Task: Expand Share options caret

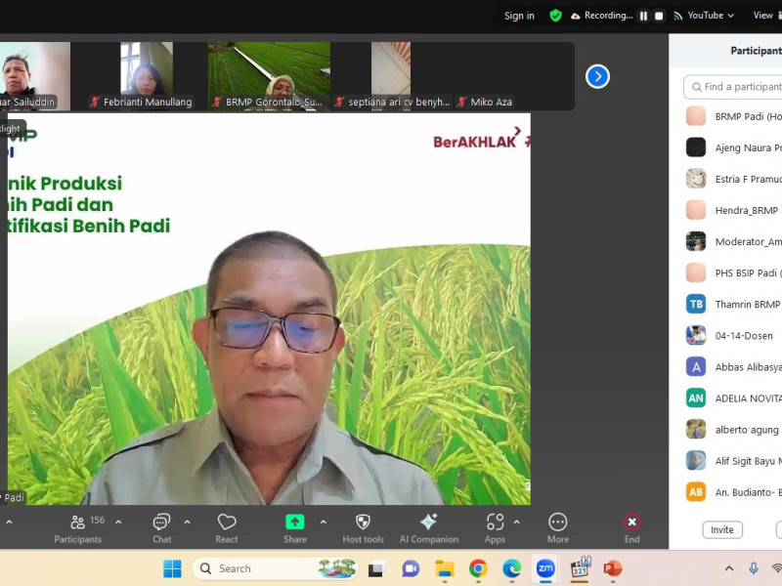Action: pyautogui.click(x=323, y=522)
